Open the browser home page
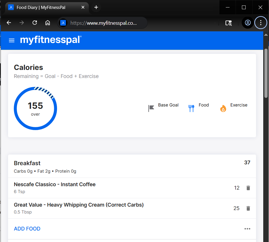This screenshot has height=242, width=269. point(48,23)
